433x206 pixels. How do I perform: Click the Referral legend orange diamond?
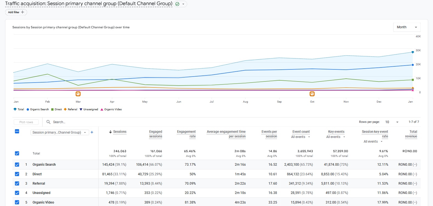[65, 109]
